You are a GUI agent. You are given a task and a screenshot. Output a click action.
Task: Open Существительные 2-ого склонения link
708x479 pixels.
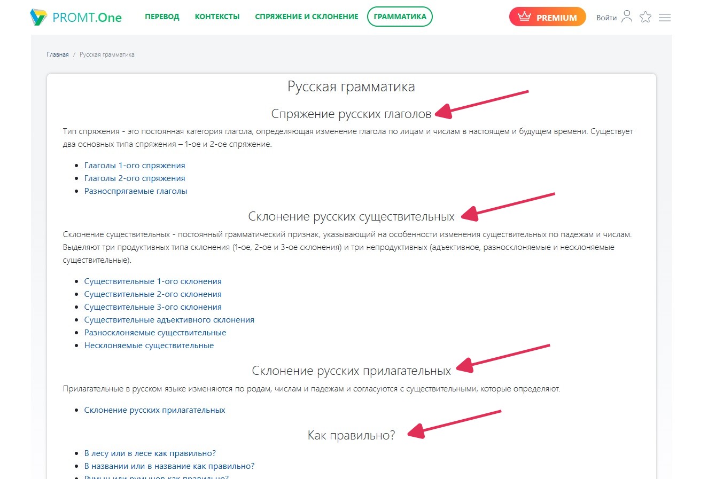[153, 294]
